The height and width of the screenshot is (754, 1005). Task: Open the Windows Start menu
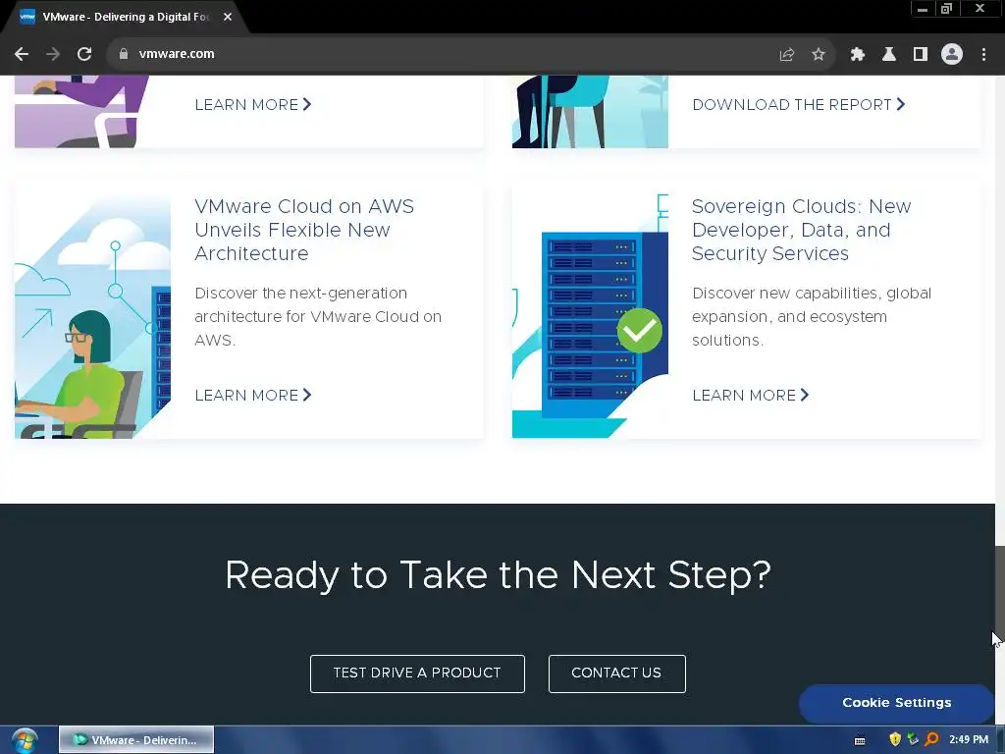[25, 740]
